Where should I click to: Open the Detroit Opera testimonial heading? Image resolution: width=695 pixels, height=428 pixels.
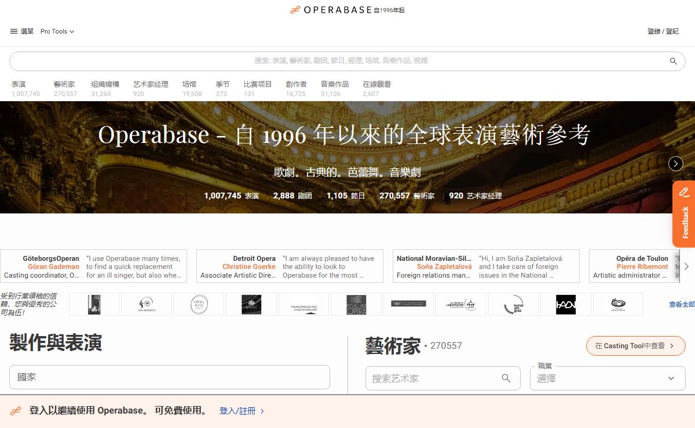pos(254,259)
